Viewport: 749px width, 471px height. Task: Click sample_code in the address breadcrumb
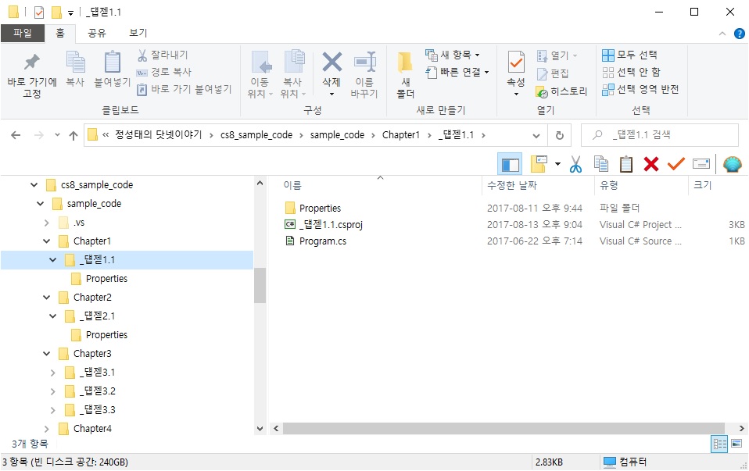tap(337, 135)
